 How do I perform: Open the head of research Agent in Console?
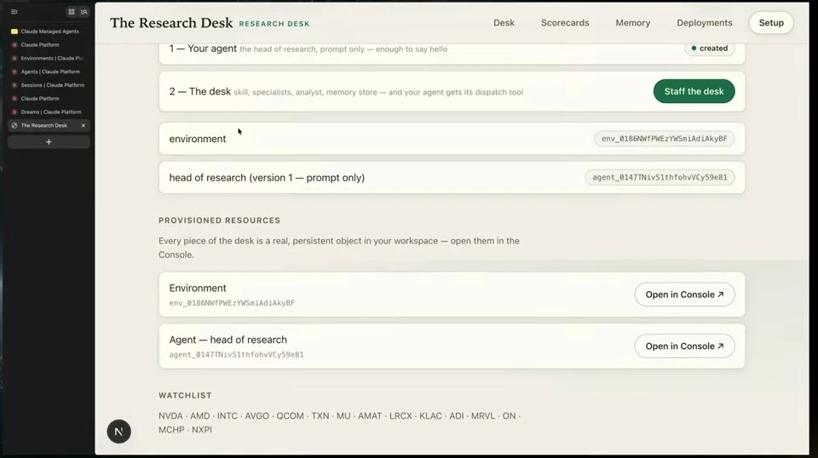click(x=684, y=346)
